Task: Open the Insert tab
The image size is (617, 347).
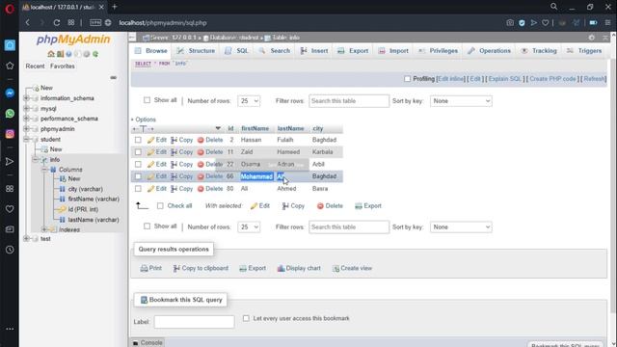Action: coord(314,51)
